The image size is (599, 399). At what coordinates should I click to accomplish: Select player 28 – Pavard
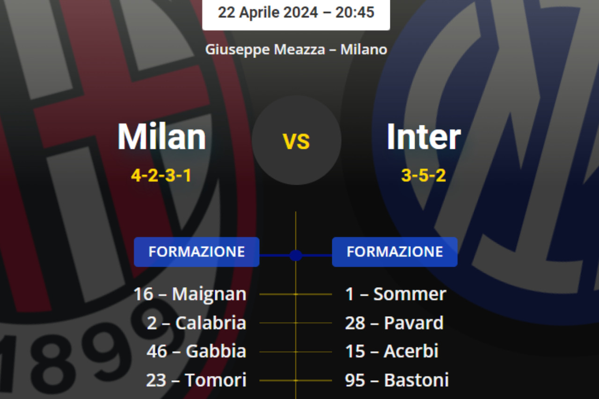[394, 323]
